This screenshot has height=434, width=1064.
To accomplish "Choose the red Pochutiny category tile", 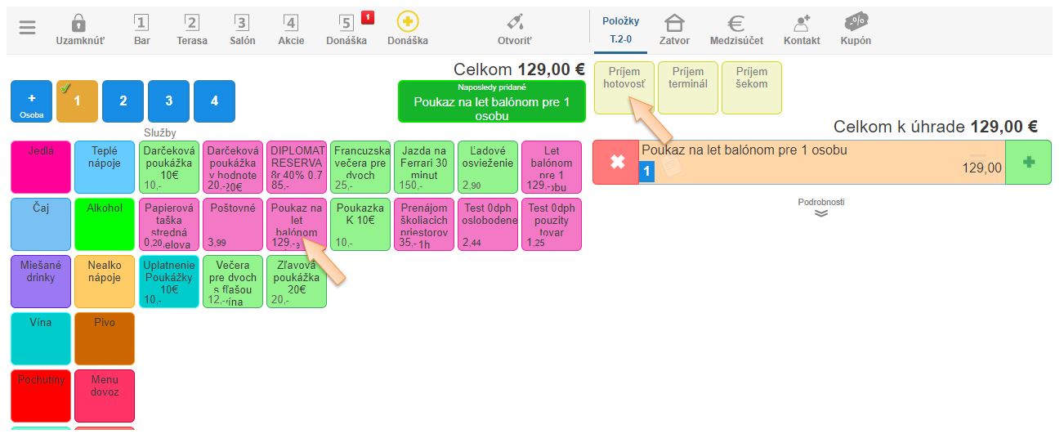I will [x=40, y=396].
